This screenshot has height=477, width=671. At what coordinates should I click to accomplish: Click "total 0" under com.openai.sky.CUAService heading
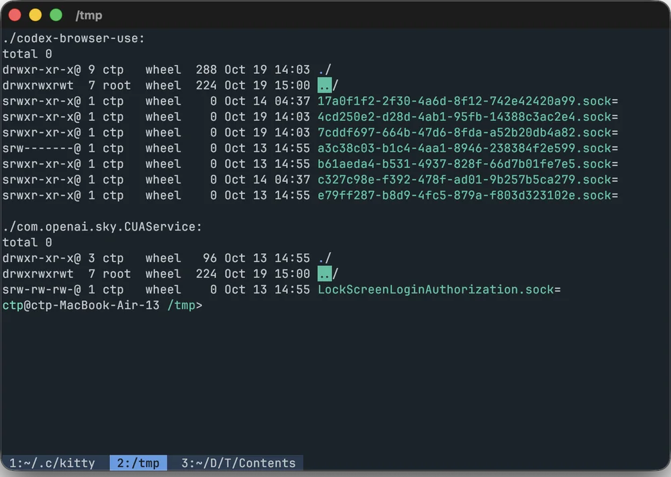point(27,243)
